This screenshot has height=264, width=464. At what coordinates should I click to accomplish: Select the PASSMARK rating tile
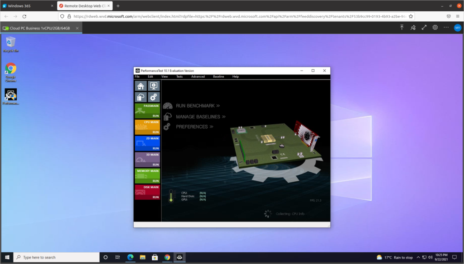[147, 111]
